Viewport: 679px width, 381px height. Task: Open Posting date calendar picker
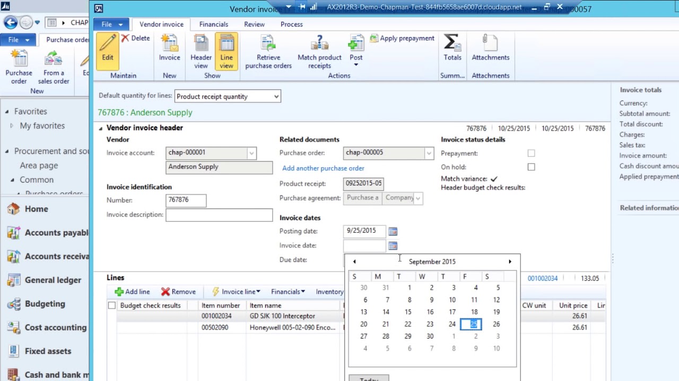point(393,231)
